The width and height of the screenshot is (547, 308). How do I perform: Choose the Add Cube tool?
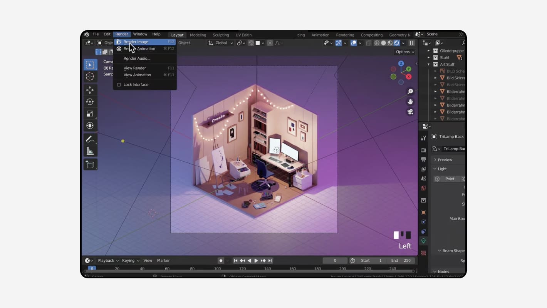[x=90, y=164]
